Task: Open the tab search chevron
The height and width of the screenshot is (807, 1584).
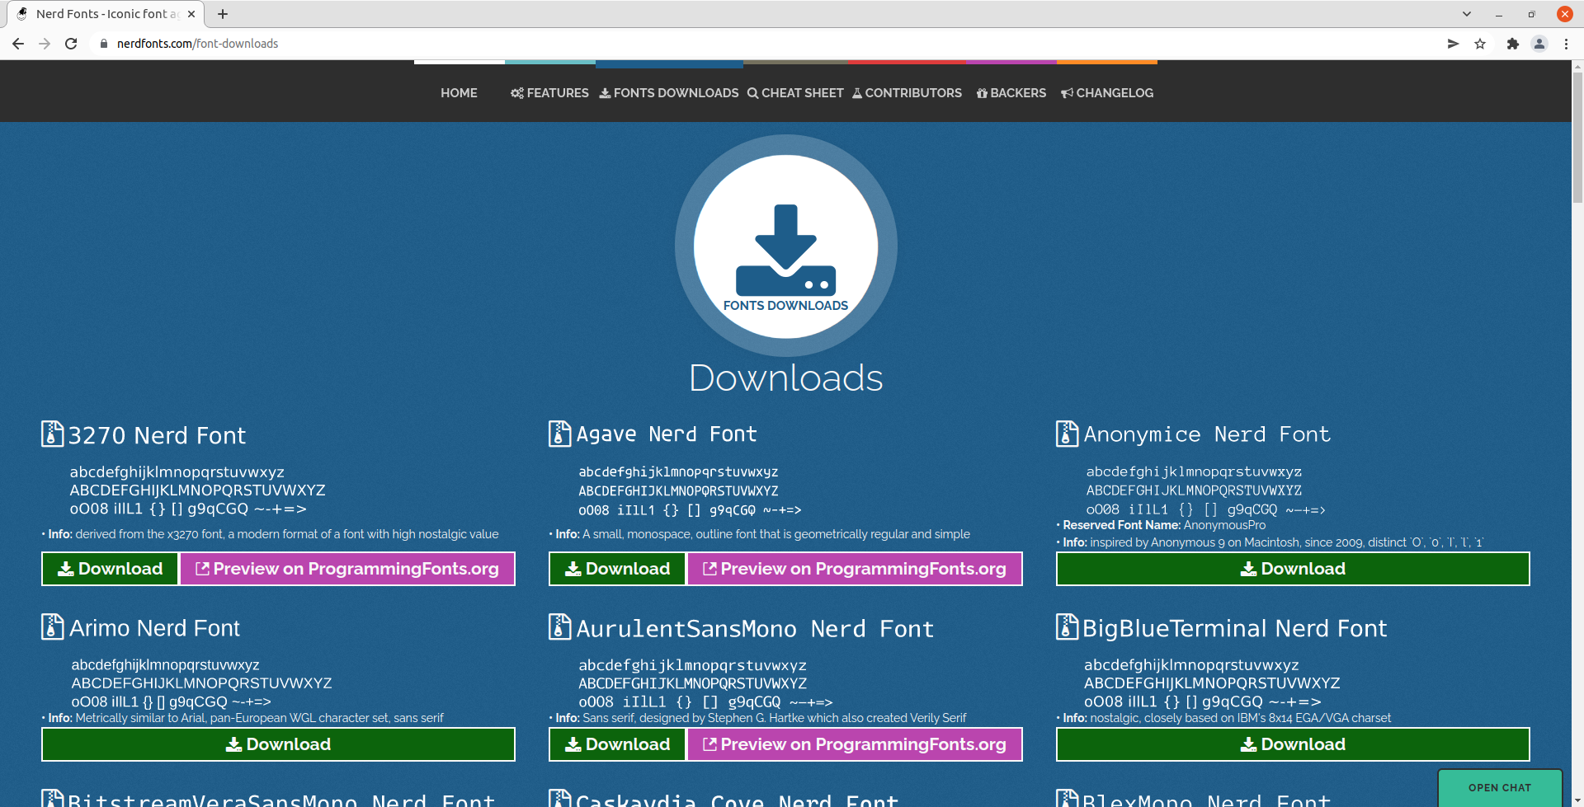Action: [x=1467, y=14]
